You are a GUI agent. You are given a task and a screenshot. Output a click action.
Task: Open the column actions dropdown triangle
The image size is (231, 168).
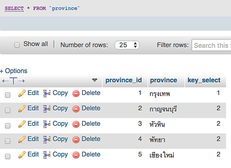[95, 80]
